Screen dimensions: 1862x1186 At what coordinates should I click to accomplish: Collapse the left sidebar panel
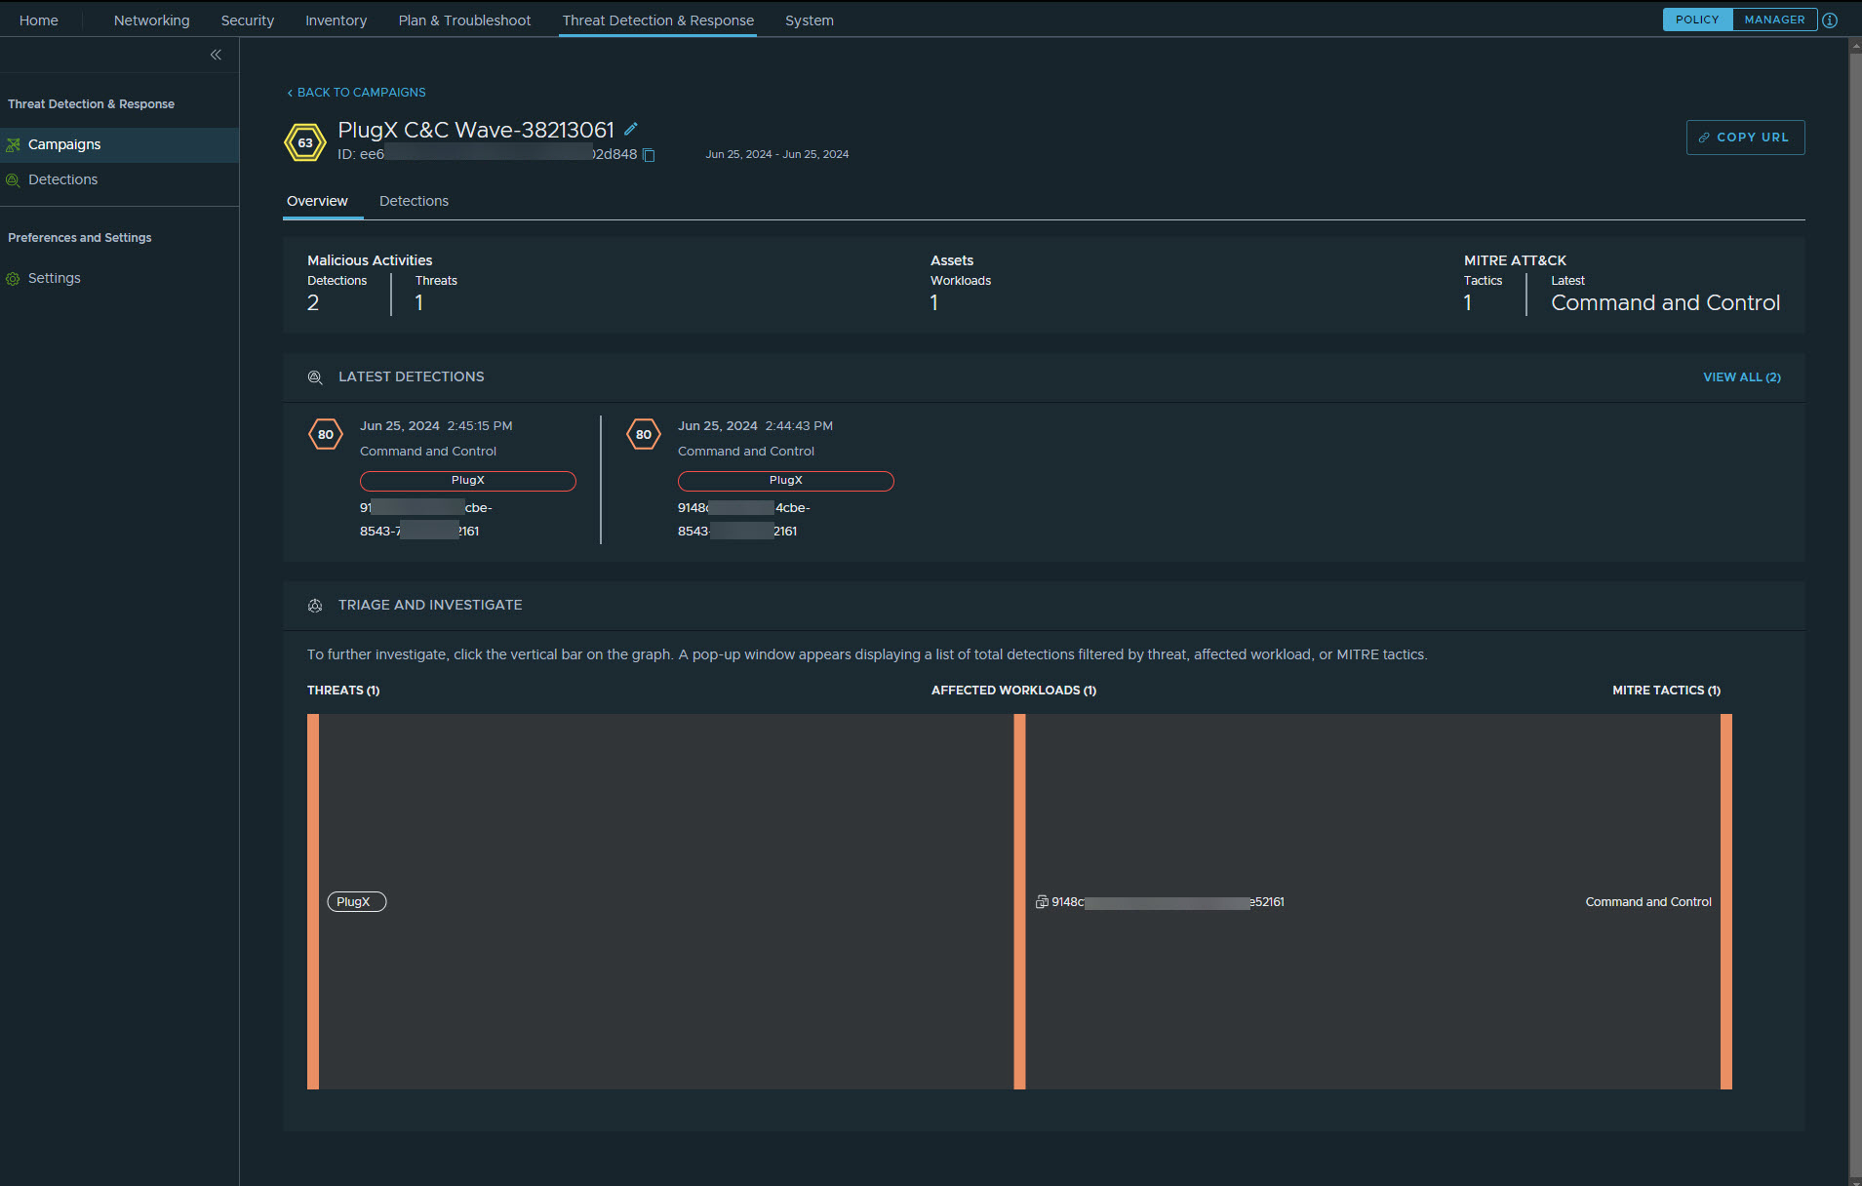coord(216,55)
